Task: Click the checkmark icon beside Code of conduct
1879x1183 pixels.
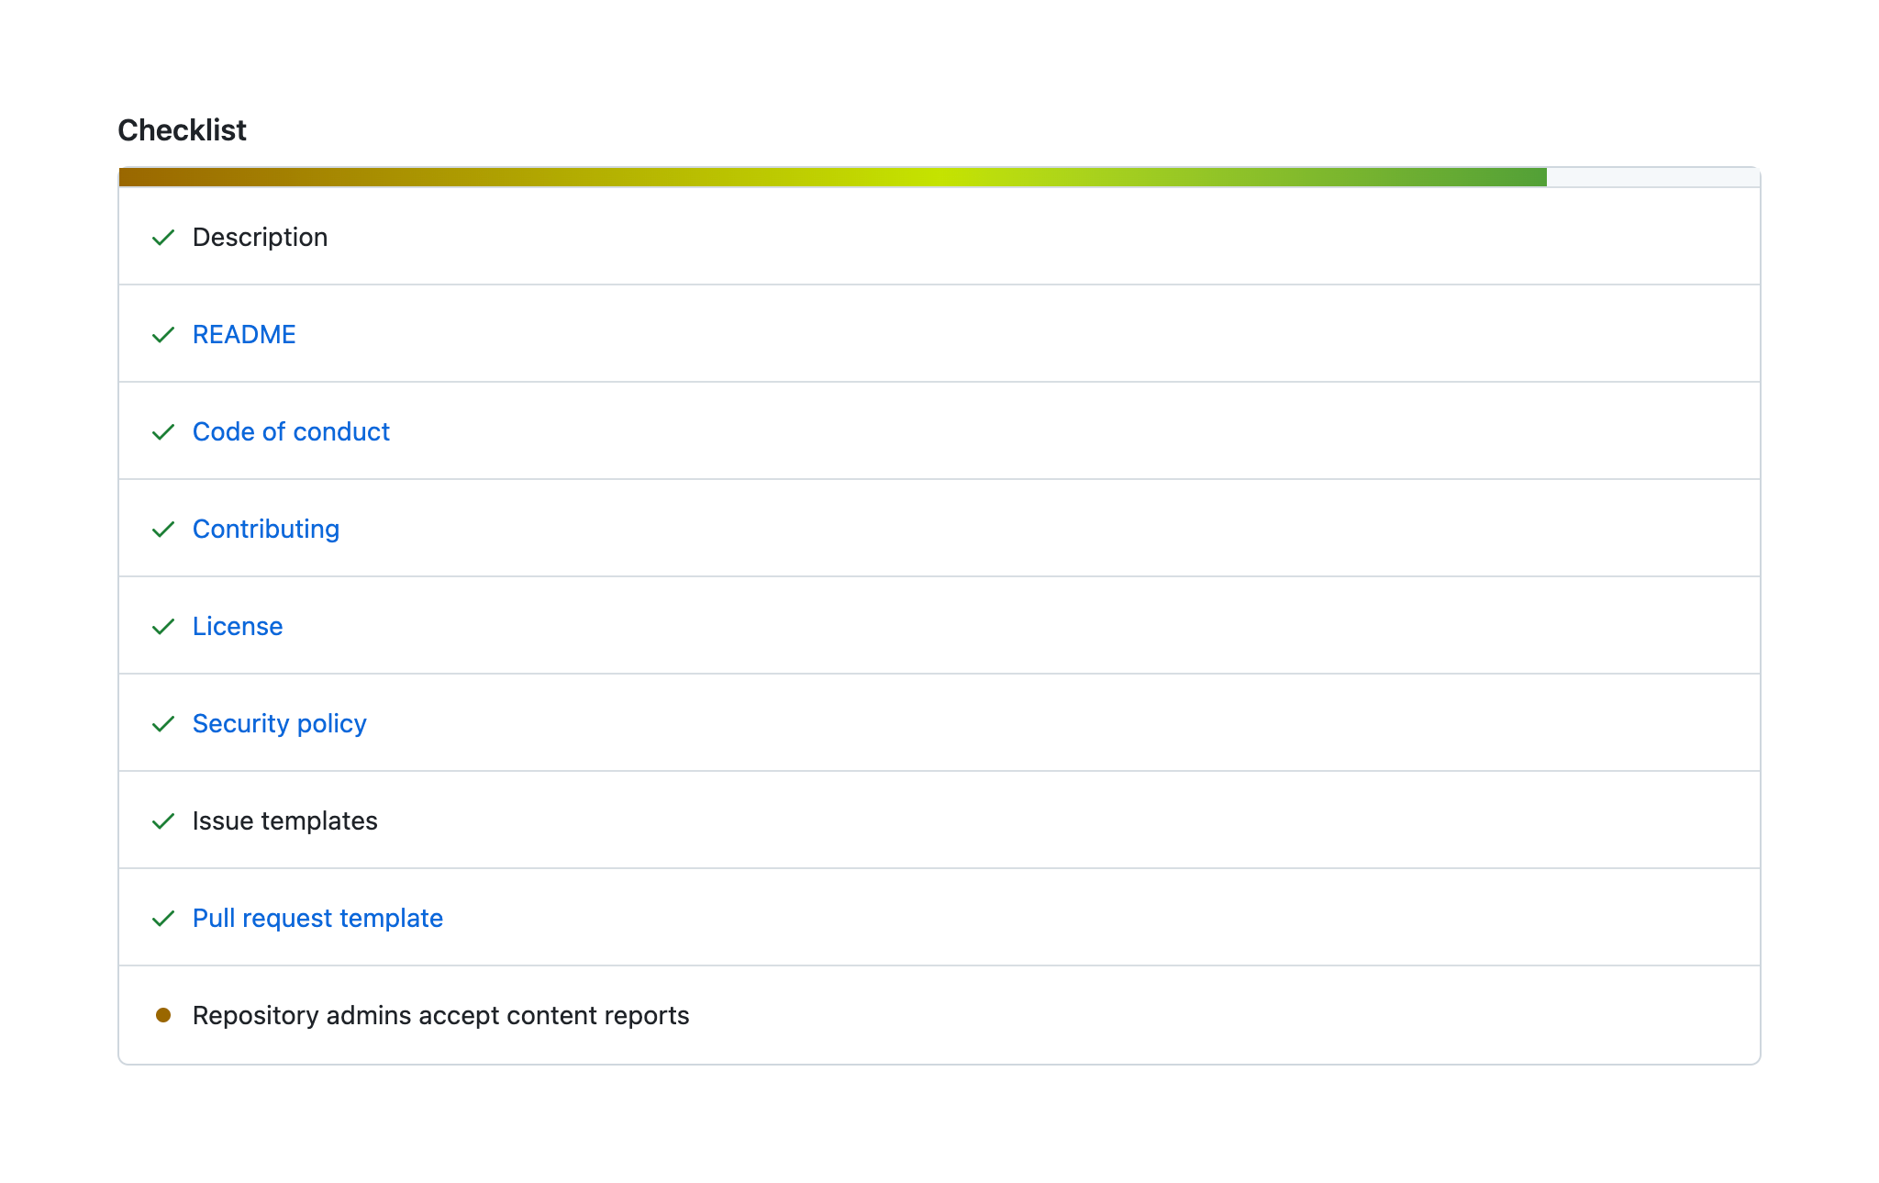Action: 163,432
